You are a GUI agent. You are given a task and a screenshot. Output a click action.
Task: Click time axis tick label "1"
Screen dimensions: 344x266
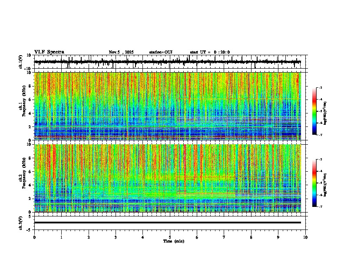(x=62, y=237)
